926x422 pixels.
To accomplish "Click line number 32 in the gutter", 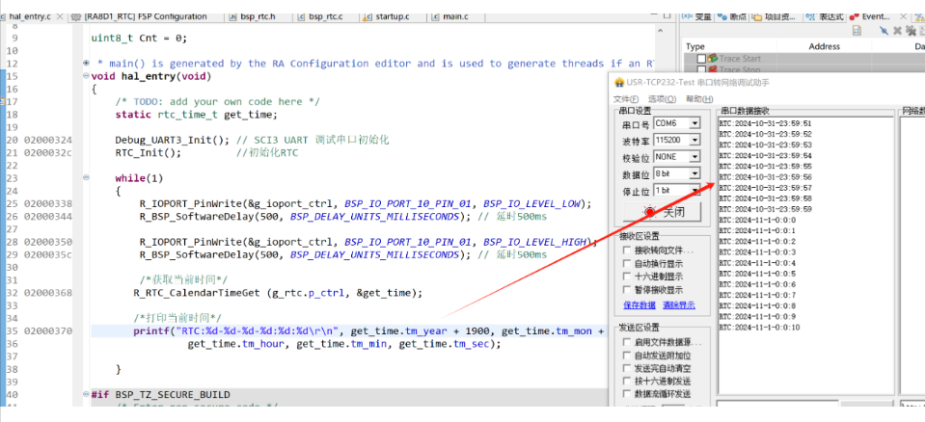I will [x=12, y=293].
